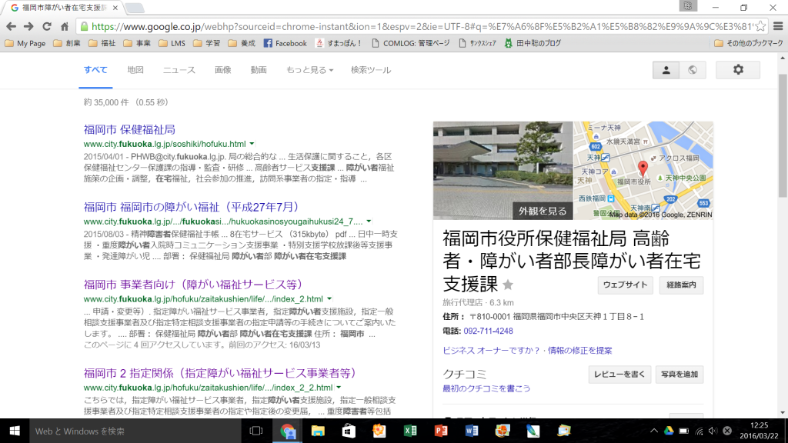
Task: Open PowerPoint from the taskbar
Action: click(441, 431)
